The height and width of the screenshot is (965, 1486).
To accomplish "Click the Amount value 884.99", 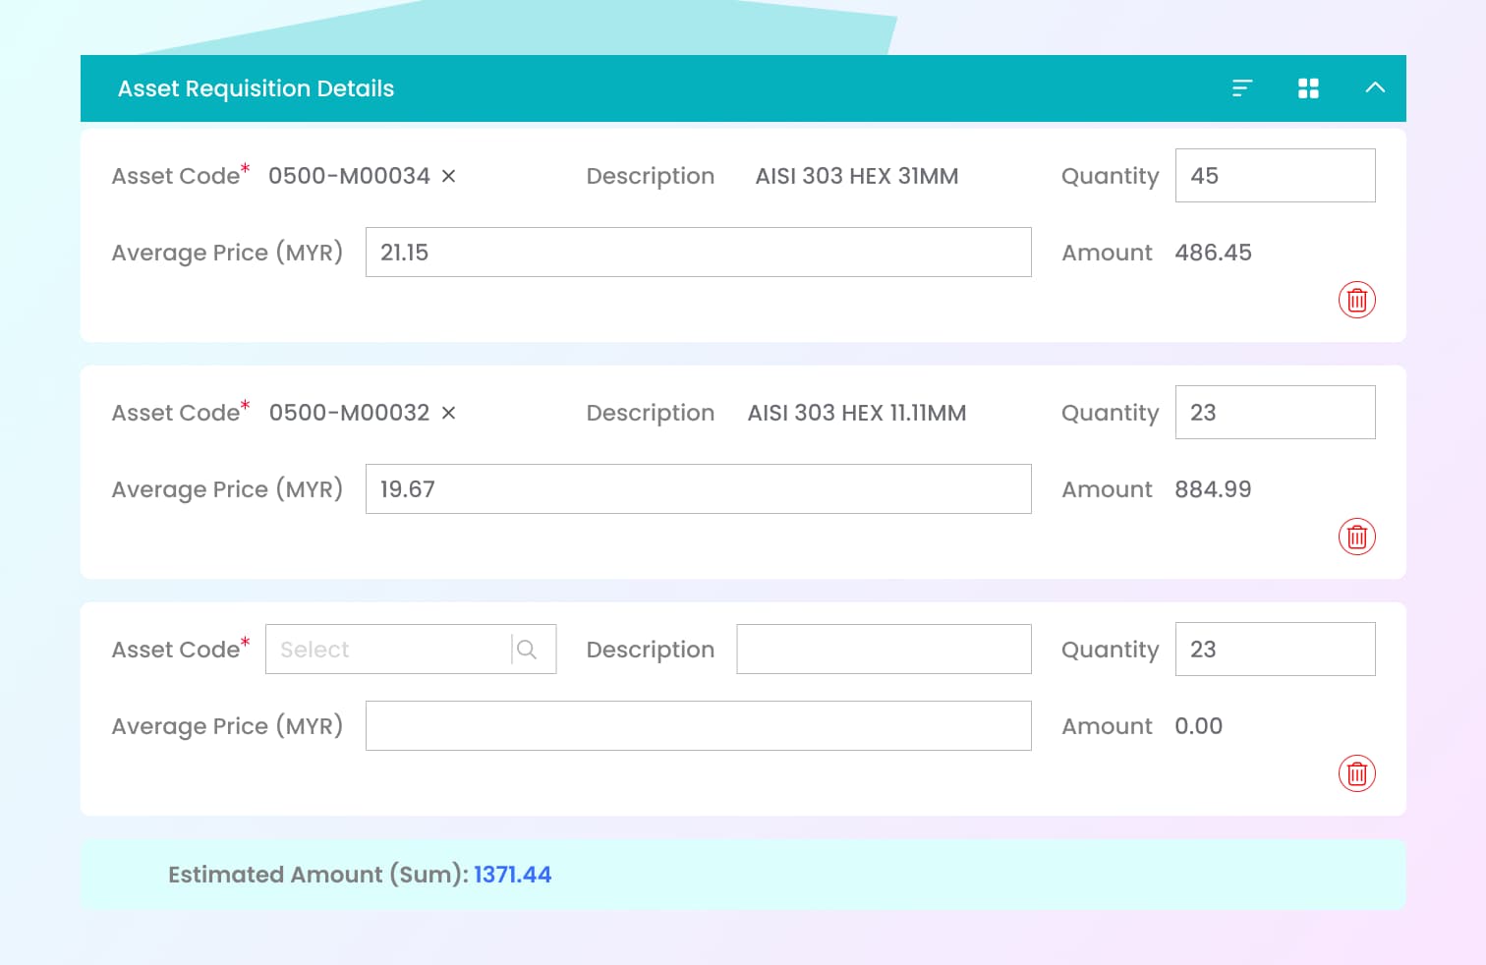I will 1213,489.
